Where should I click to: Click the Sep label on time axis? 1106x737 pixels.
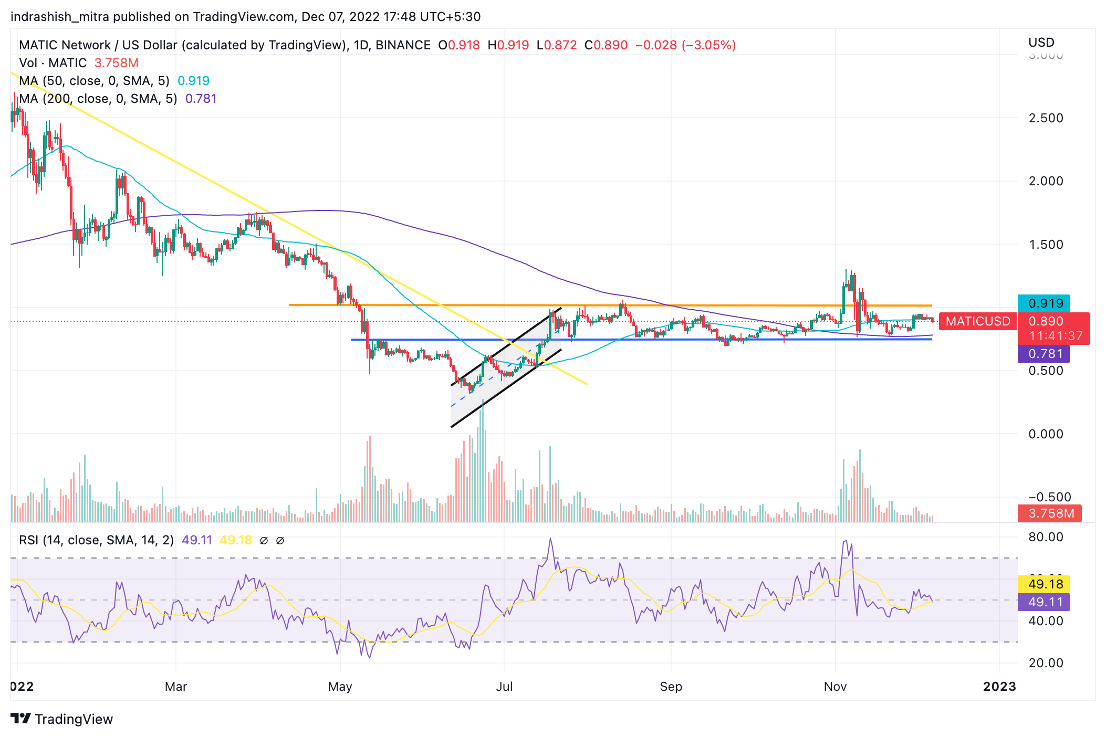click(x=671, y=687)
